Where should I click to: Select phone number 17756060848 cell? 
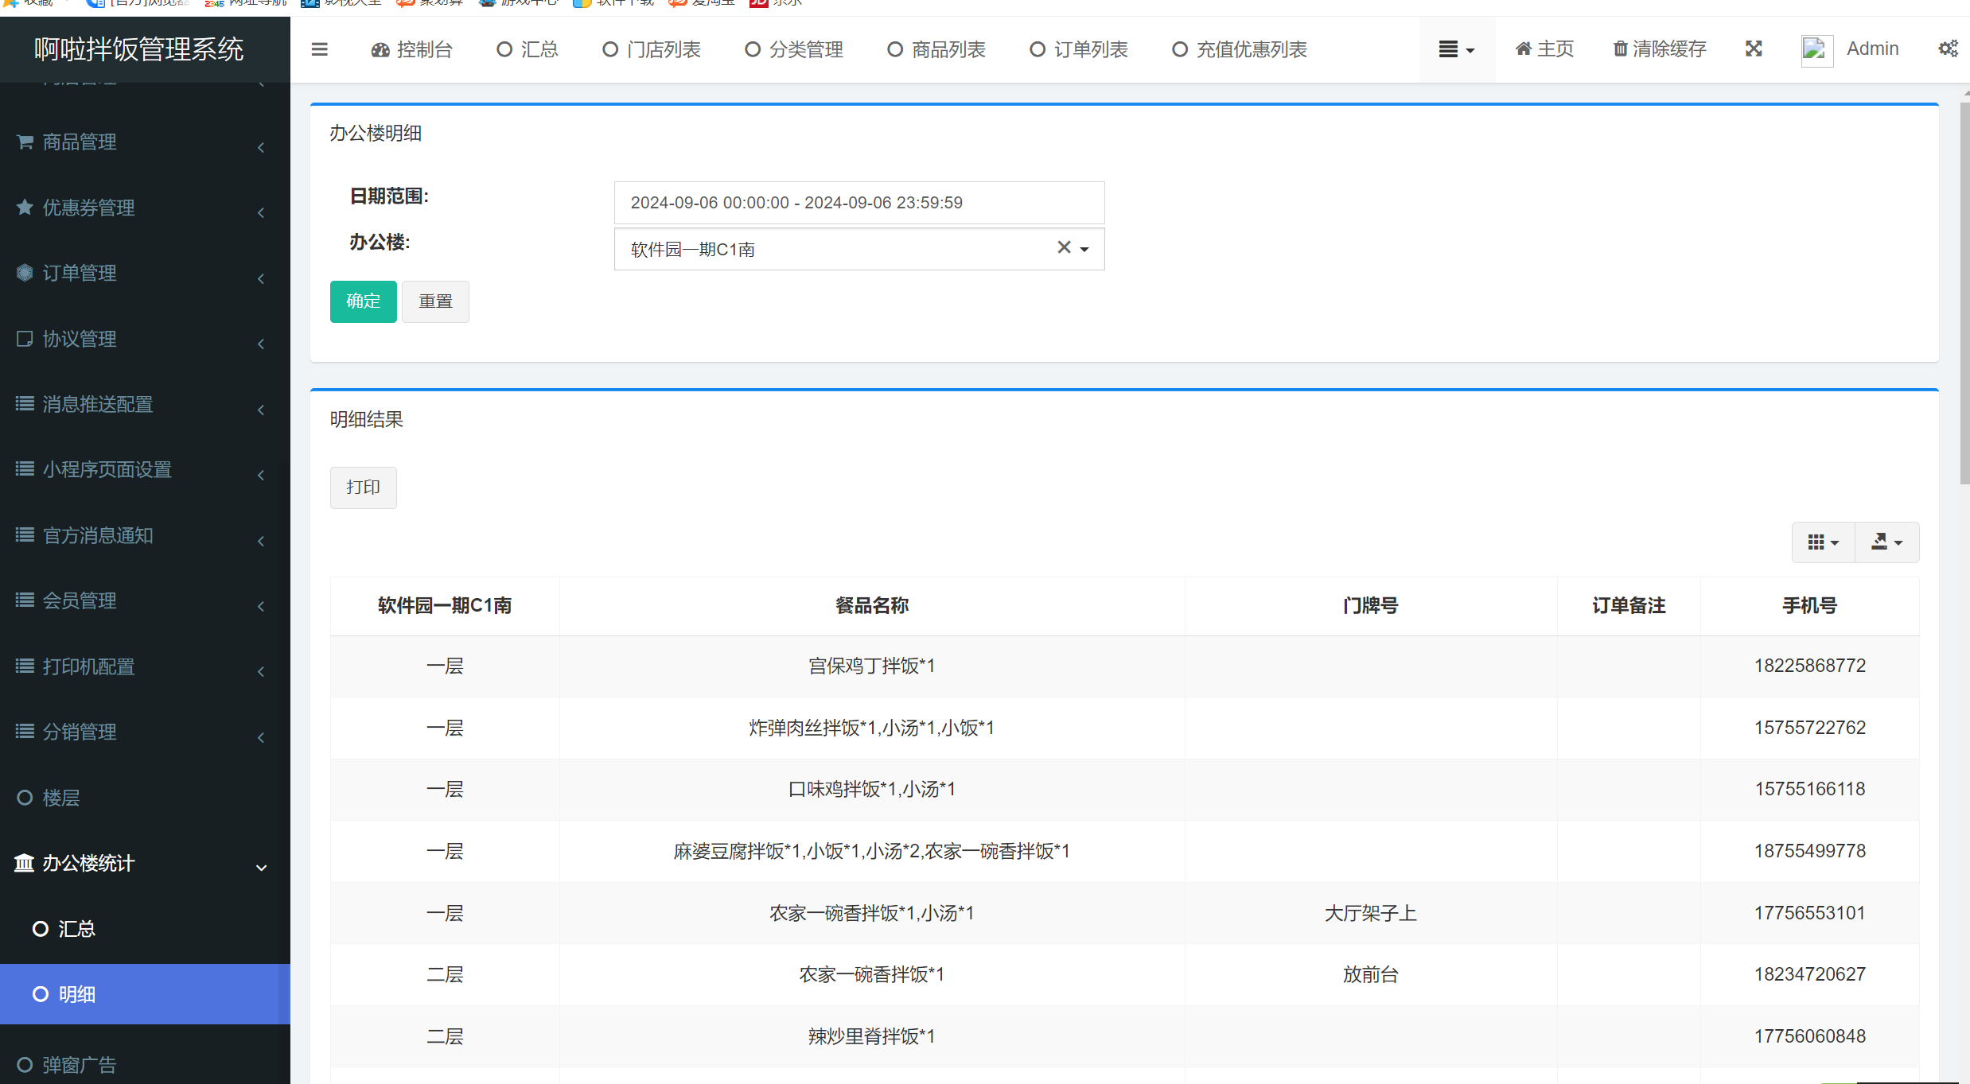tap(1810, 1036)
